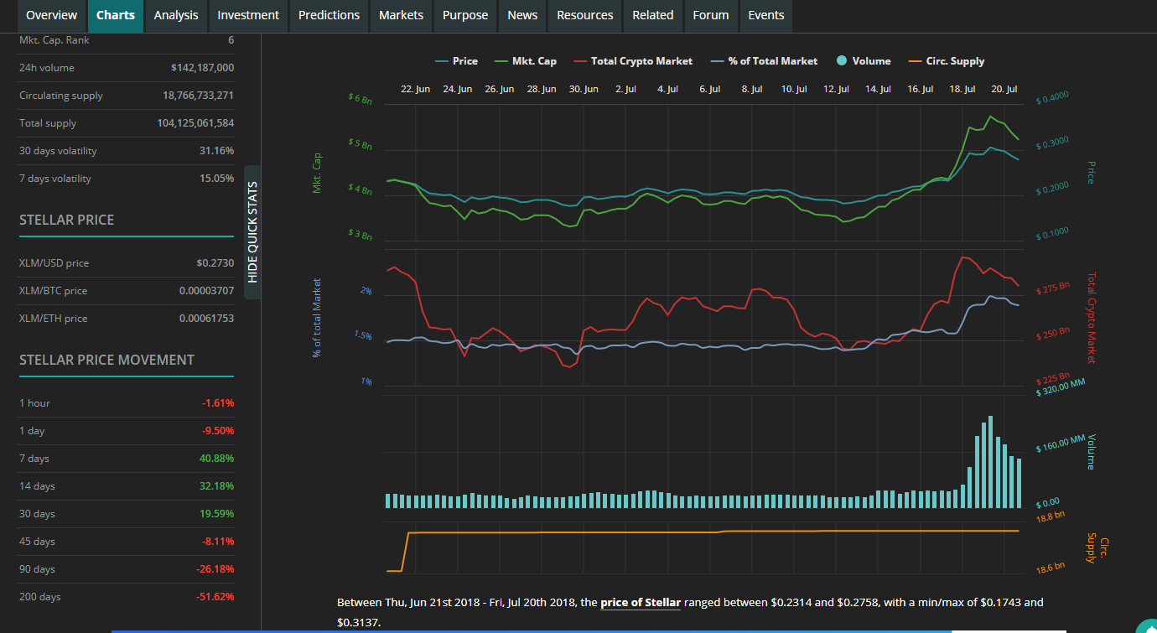Click the $6 Bn market cap axis label
This screenshot has height=633, width=1157.
tap(360, 99)
